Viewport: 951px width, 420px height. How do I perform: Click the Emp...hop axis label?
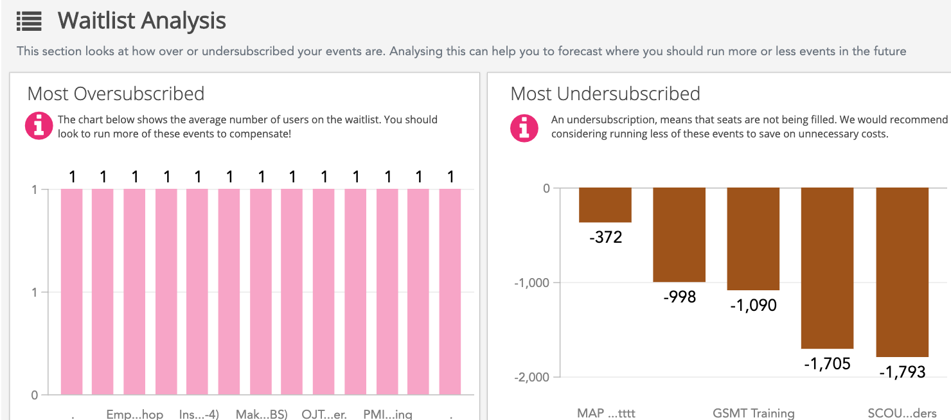(x=135, y=414)
